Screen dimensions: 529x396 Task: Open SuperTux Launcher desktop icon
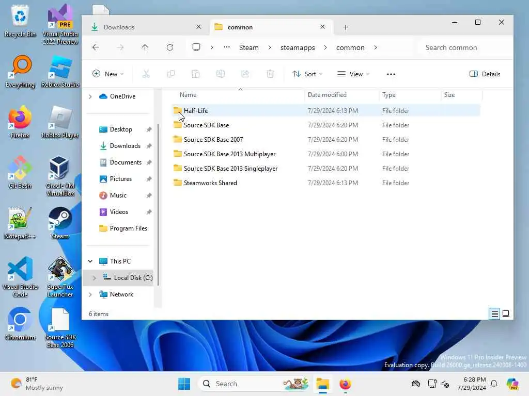60,277
